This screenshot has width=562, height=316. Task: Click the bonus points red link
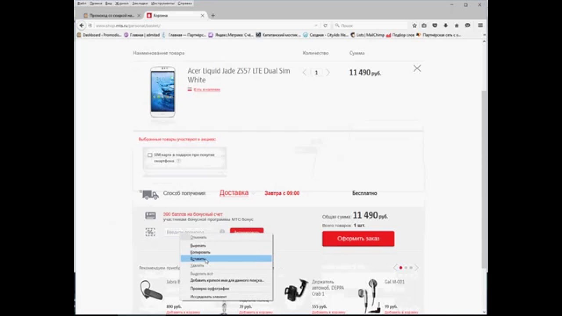[193, 214]
